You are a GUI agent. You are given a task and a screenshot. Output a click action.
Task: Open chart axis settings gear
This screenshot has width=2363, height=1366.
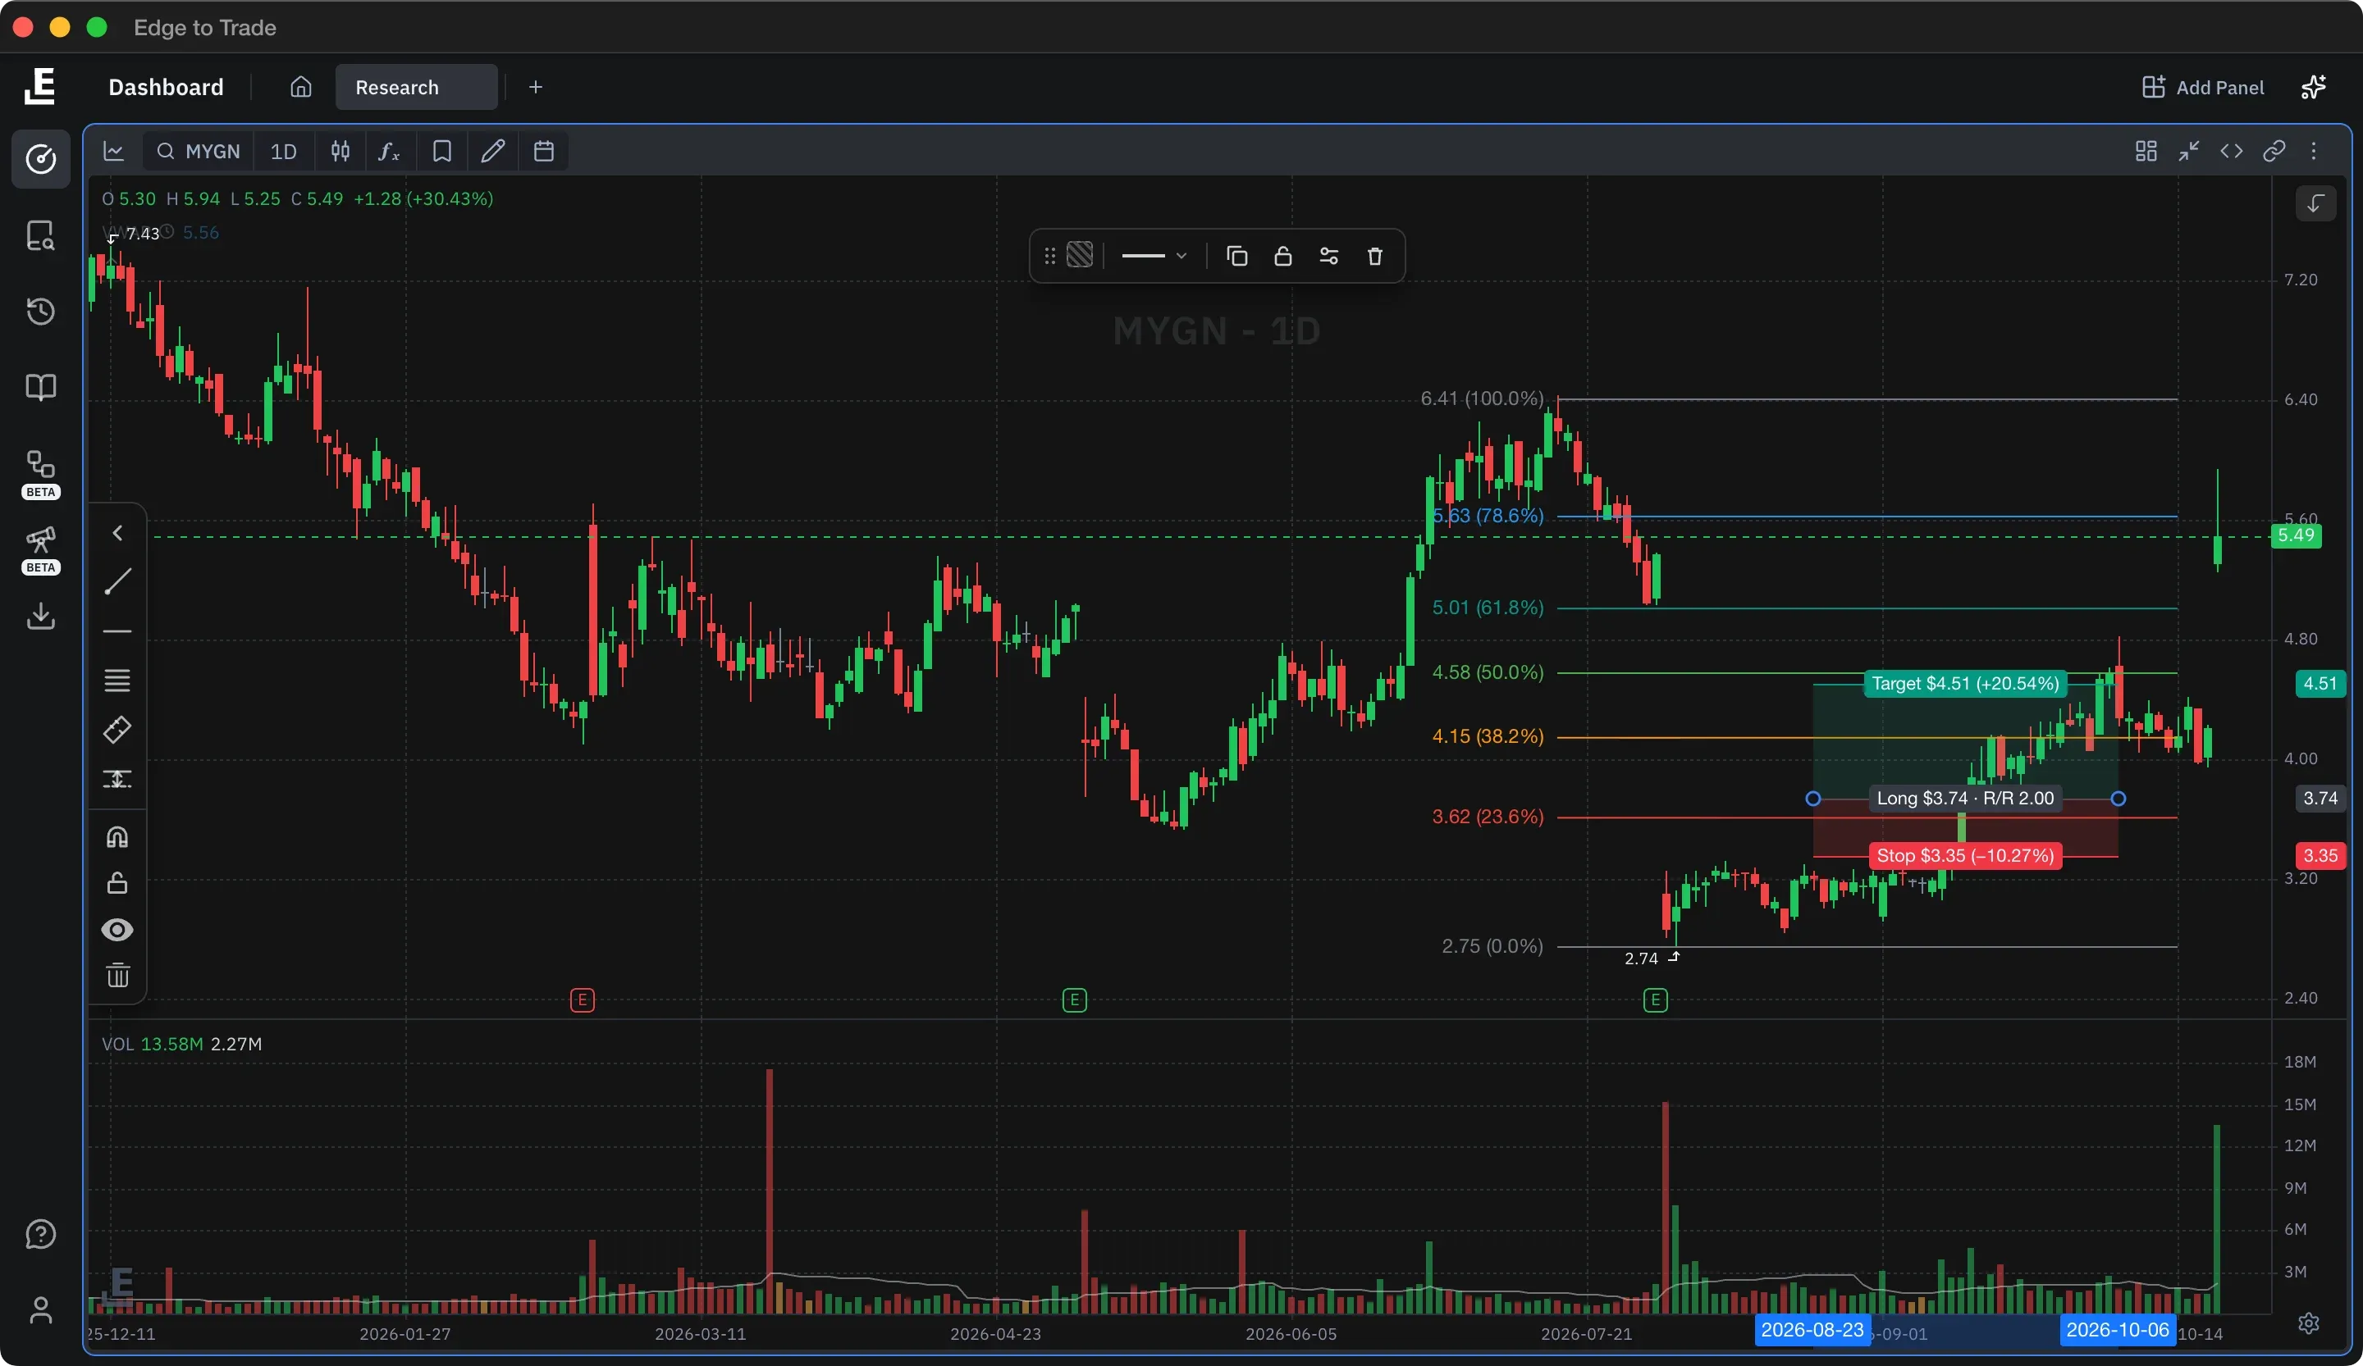point(2309,1322)
